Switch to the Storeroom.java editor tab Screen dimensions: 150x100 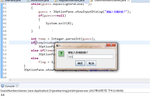(38, 1)
